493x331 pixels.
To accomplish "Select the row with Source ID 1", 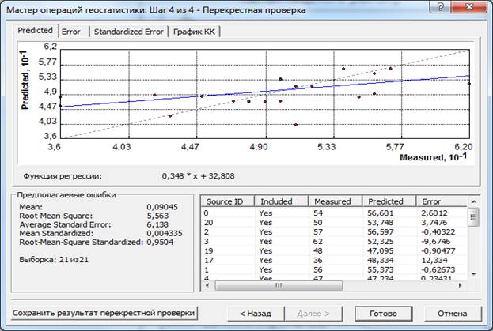I will pos(334,269).
